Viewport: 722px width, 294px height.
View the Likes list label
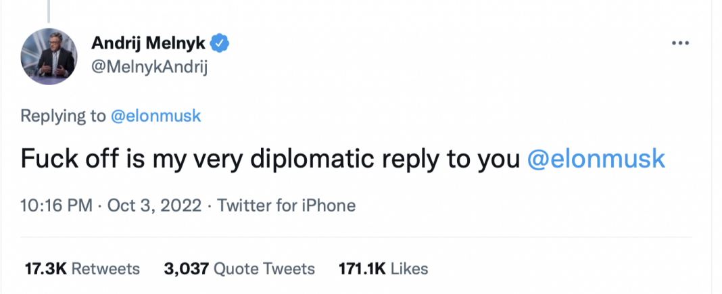pyautogui.click(x=410, y=268)
